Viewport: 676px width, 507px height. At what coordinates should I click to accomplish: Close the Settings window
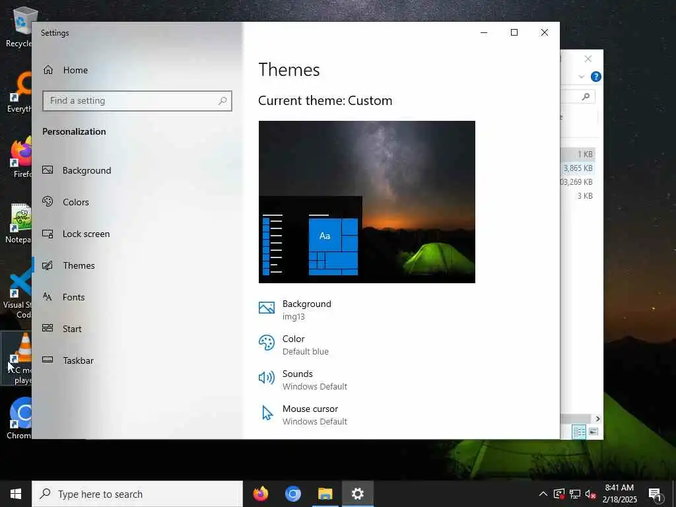pos(545,33)
